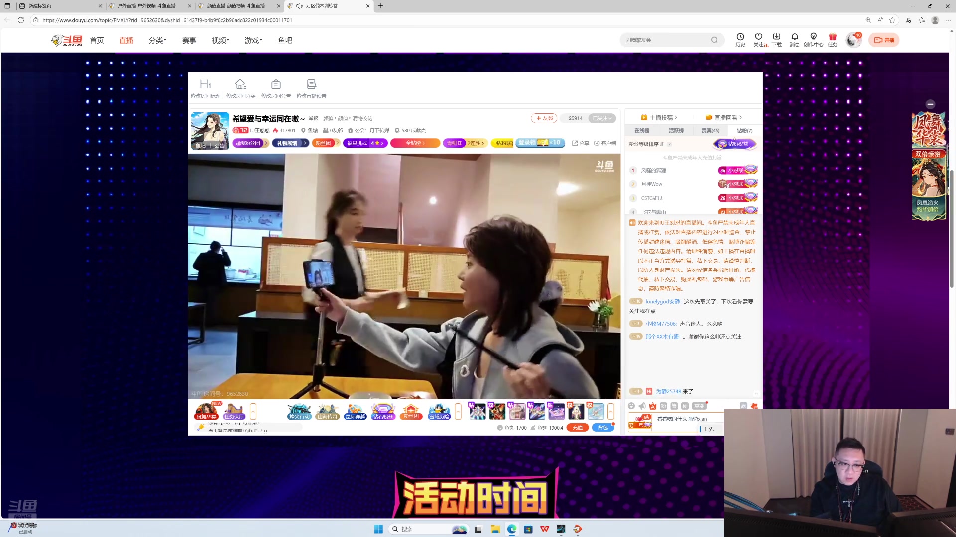Click the search magnifier in the top bar
The image size is (956, 537).
coord(714,40)
